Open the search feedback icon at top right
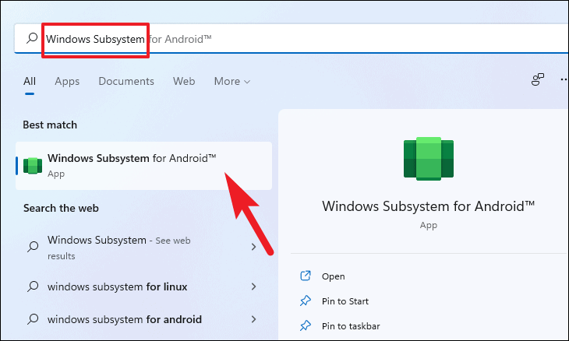Image resolution: width=569 pixels, height=341 pixels. pyautogui.click(x=537, y=80)
